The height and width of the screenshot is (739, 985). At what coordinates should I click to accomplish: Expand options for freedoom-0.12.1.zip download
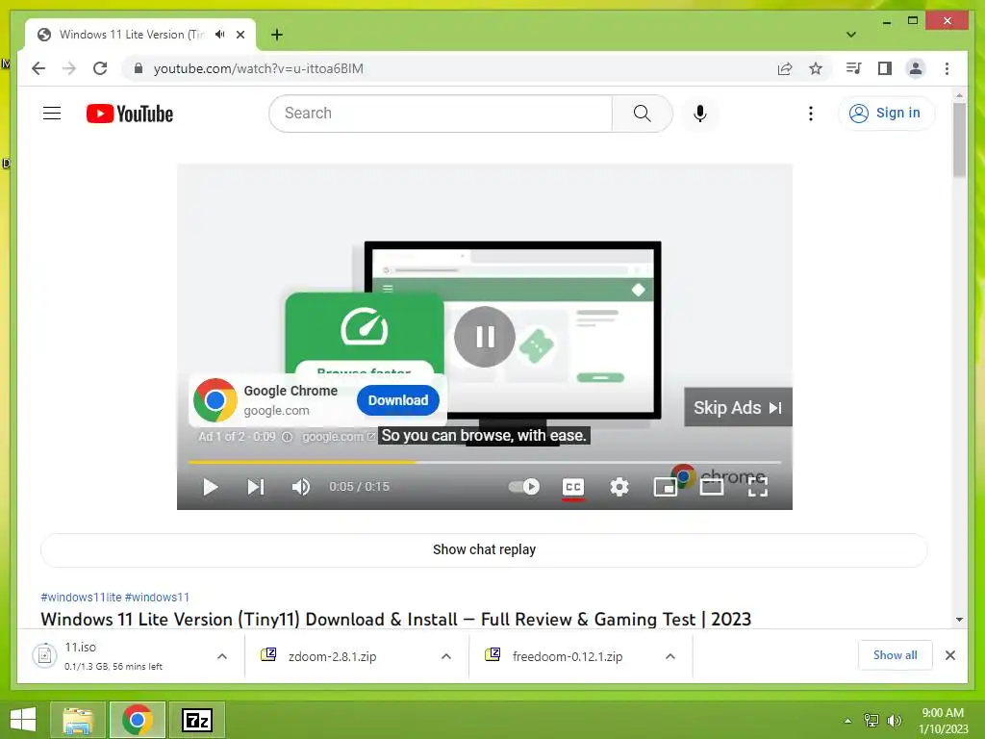coord(670,656)
